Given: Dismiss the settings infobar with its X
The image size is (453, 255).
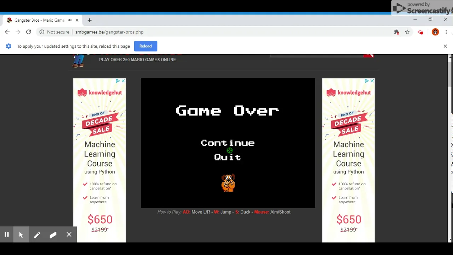Looking at the screenshot, I should pos(445,46).
